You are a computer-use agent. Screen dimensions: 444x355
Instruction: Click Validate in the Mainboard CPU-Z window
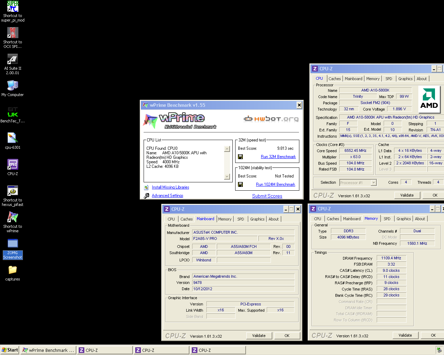pos(259,336)
